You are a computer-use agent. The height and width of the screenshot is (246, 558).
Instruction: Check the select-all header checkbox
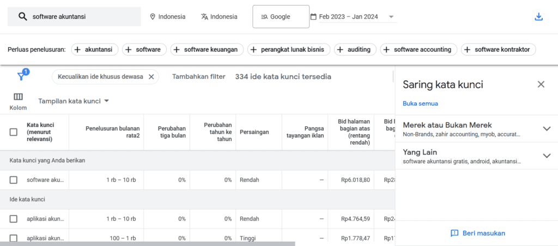coord(14,132)
